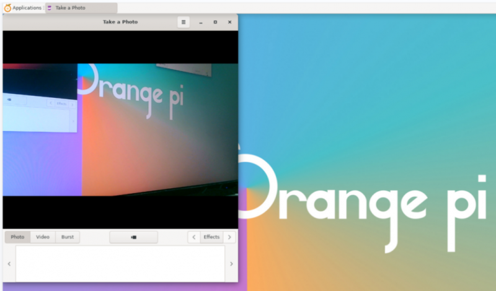Viewport: 496px width, 291px height.
Task: Click the previous effects page arrow
Action: click(193, 237)
